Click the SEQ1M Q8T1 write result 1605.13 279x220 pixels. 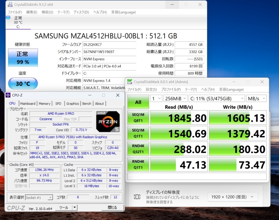[238, 118]
